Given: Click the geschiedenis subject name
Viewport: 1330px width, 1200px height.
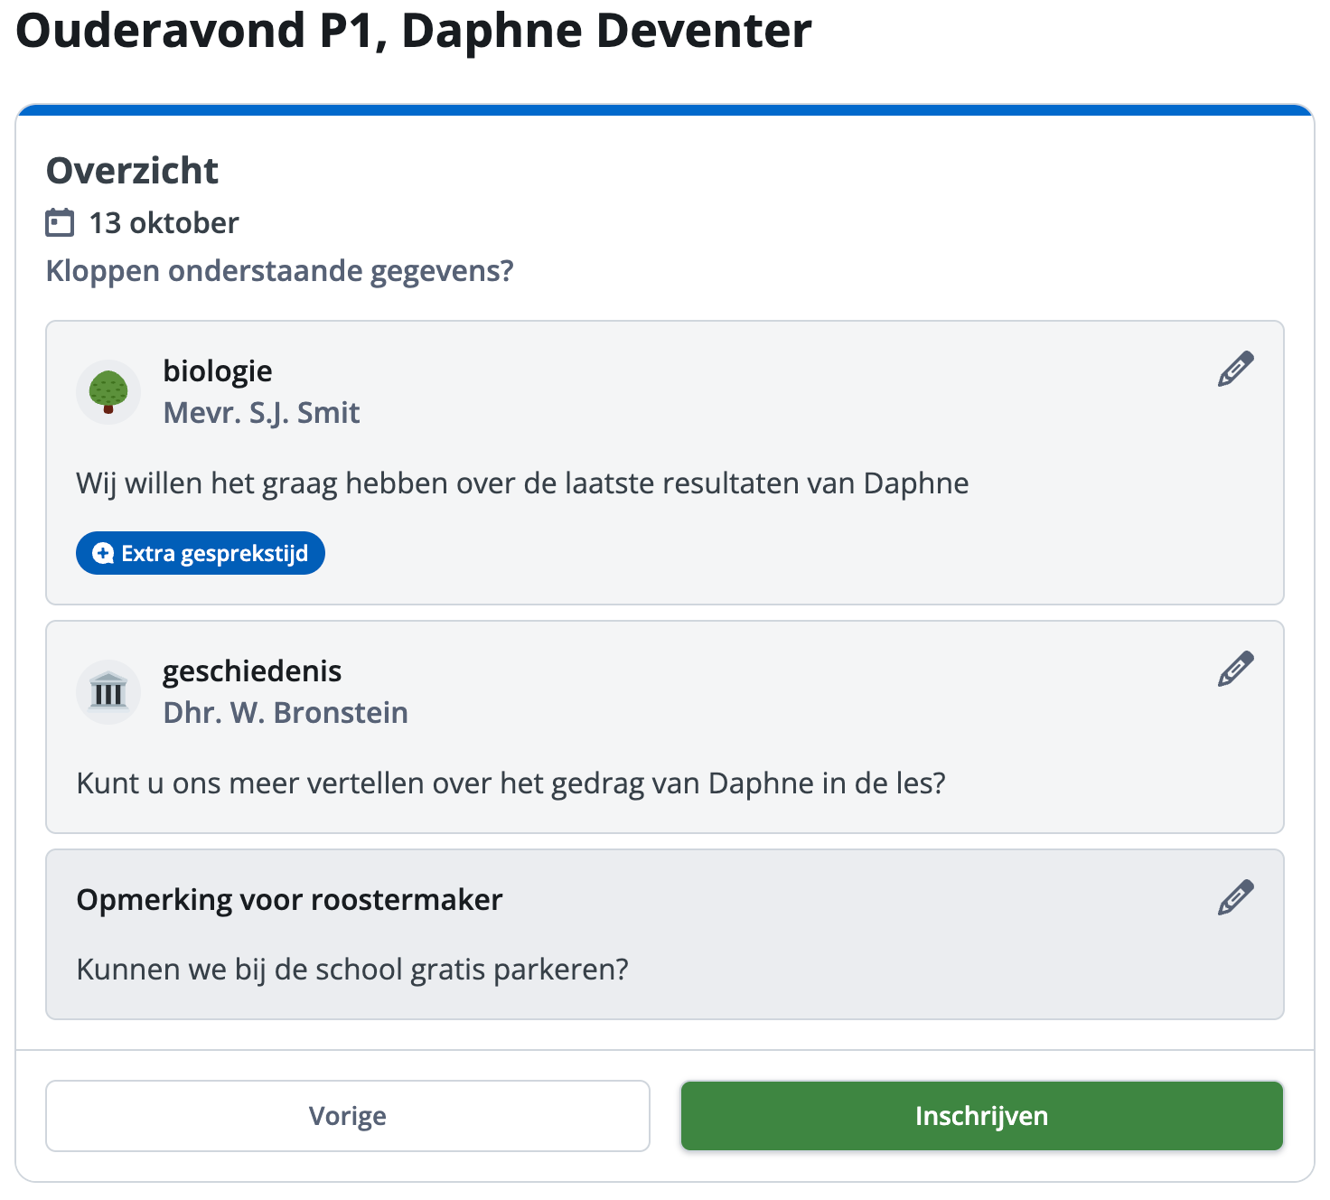Looking at the screenshot, I should [x=252, y=671].
